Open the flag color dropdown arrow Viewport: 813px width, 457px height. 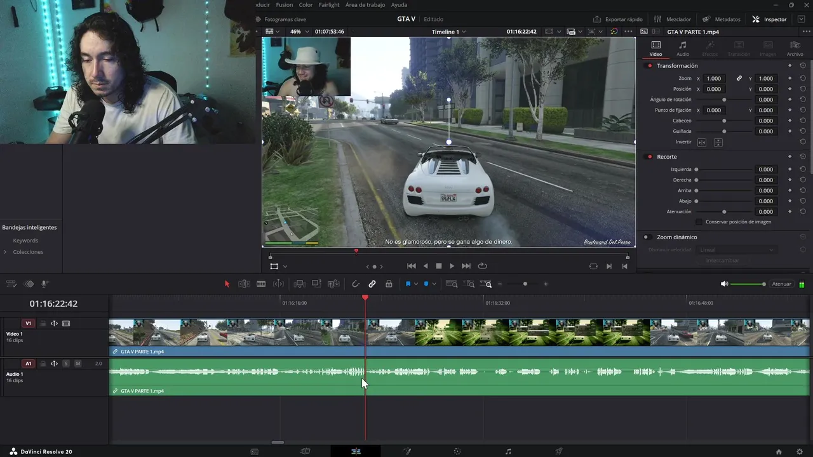(416, 284)
